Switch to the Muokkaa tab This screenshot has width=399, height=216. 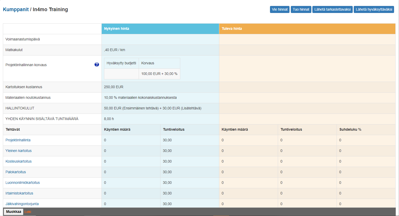coord(14,212)
